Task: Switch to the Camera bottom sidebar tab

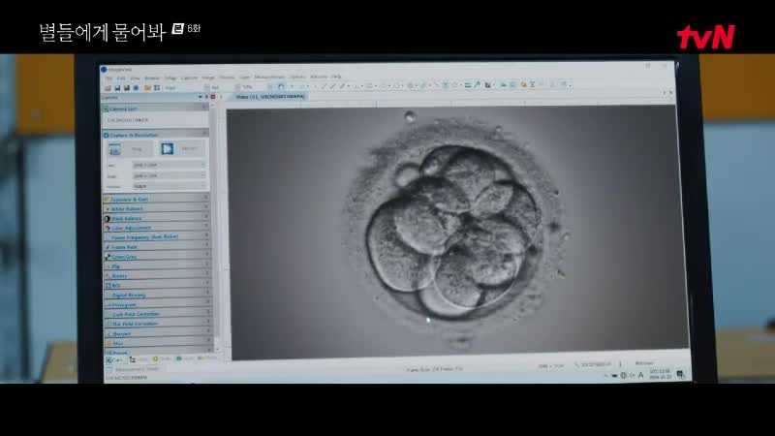Action: [x=115, y=359]
